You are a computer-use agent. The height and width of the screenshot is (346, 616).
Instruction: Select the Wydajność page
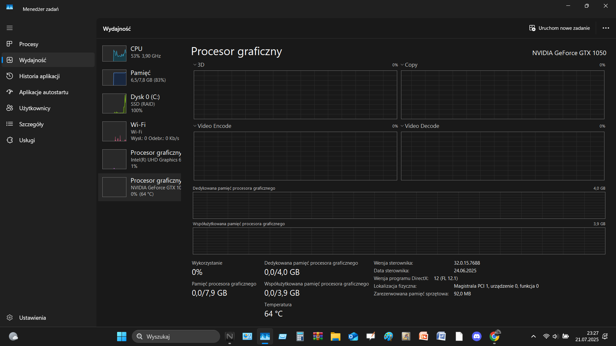tap(48, 60)
